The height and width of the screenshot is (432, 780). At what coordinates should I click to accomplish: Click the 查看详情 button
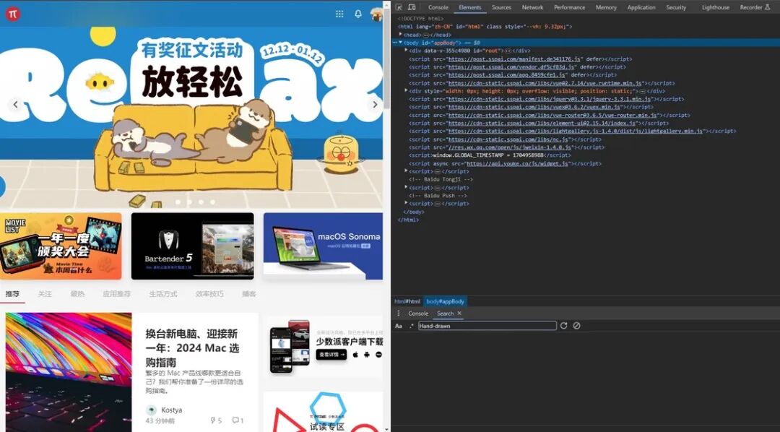click(x=331, y=355)
